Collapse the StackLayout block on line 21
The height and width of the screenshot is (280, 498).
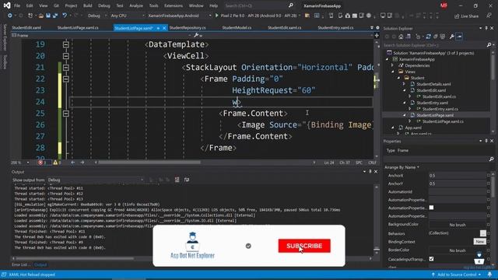pyautogui.click(x=65, y=68)
